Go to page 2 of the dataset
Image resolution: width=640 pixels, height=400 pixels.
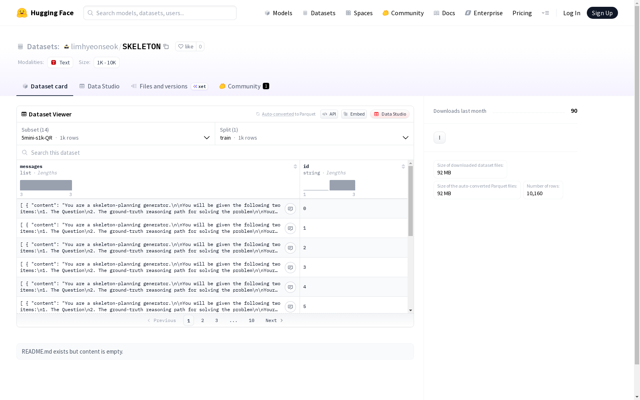(203, 320)
